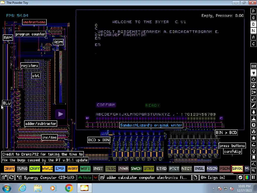Open the Radioactive menu section icon
The image size is (257, 193).
(x=253, y=132)
